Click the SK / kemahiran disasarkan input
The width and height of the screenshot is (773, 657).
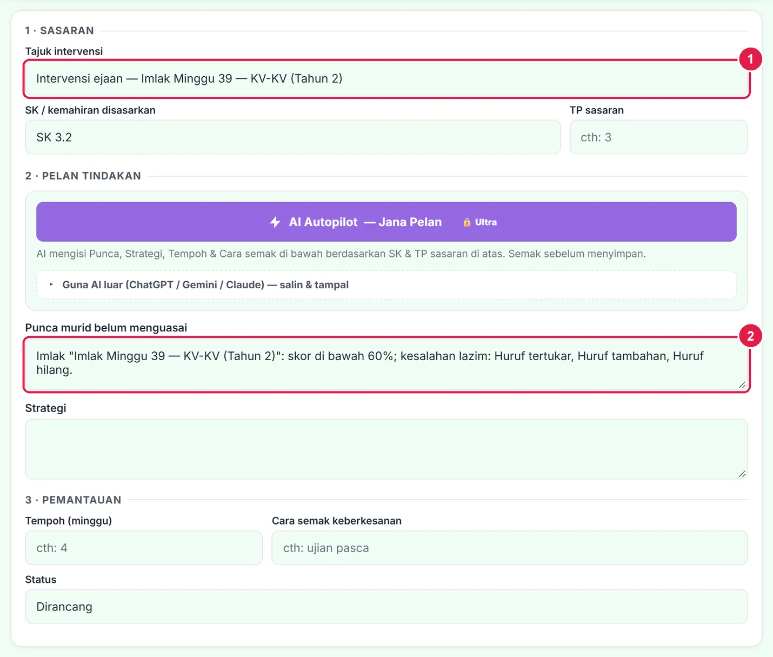tap(293, 137)
